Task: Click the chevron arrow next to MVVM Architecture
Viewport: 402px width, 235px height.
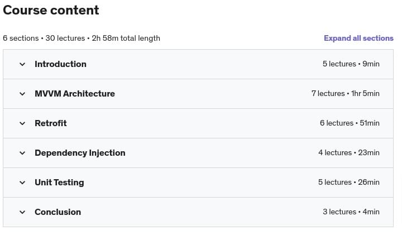Action: [22, 94]
